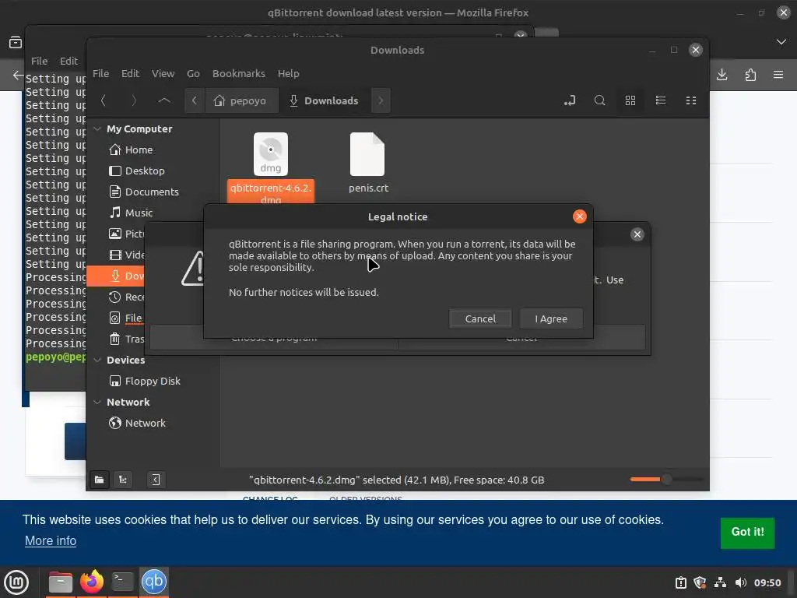The width and height of the screenshot is (797, 598).
Task: Open the File menu in Downloads window
Action: [x=100, y=73]
